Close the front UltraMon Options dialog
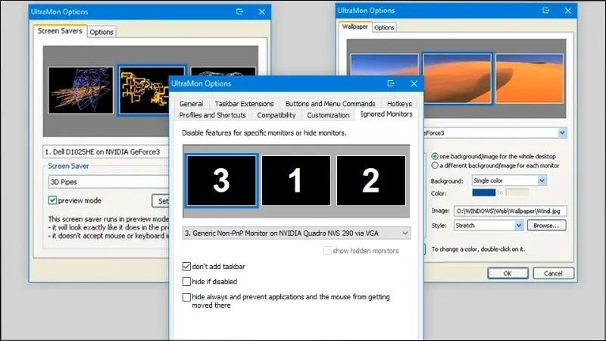The height and width of the screenshot is (341, 606). pyautogui.click(x=414, y=83)
